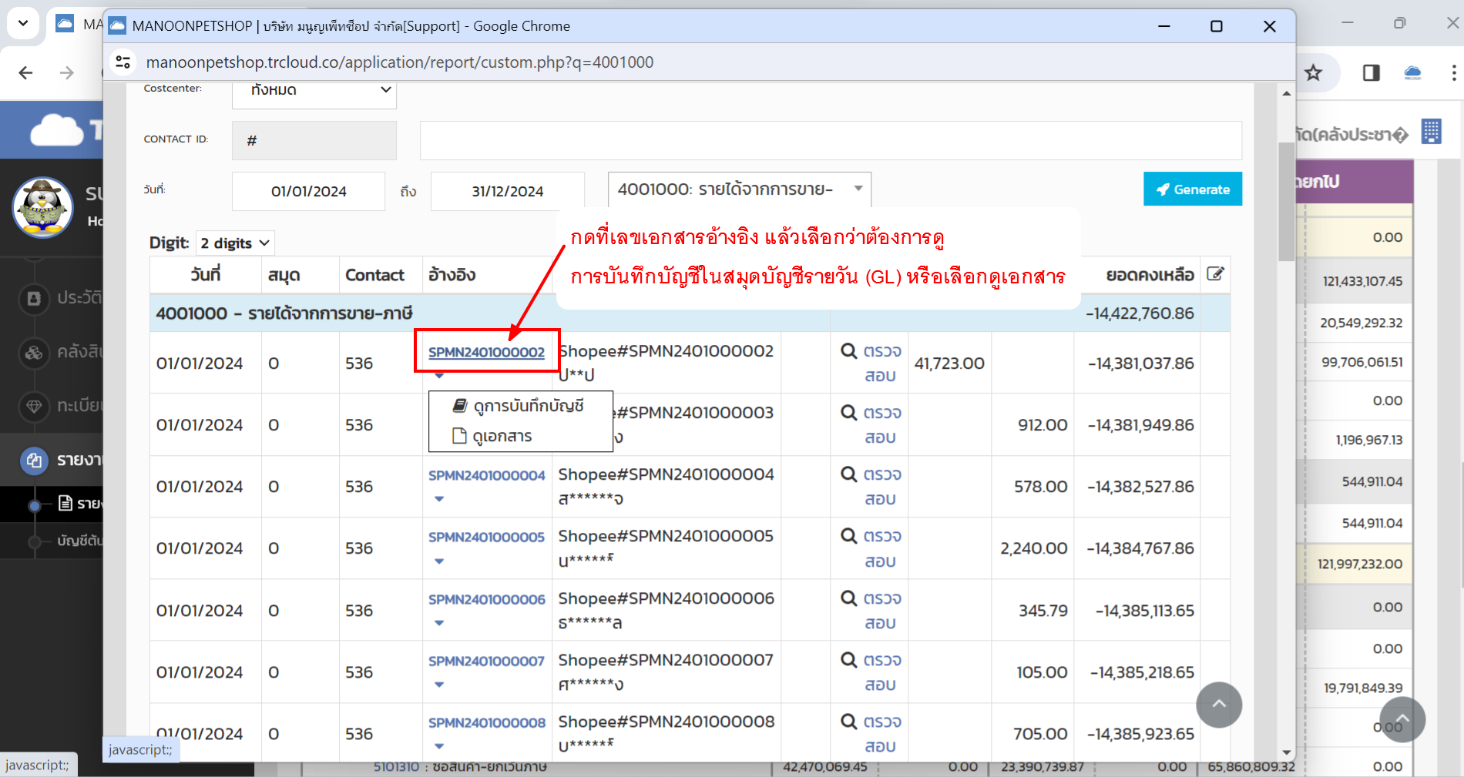Image resolution: width=1464 pixels, height=777 pixels.
Task: Click the building icon in background page header
Action: (x=1432, y=132)
